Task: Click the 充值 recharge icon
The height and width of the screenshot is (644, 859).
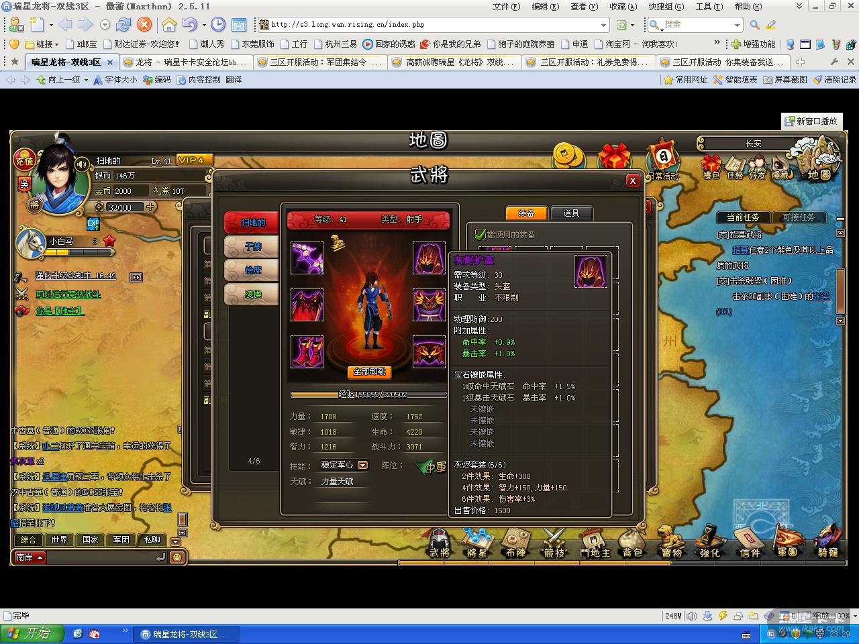Action: click(24, 160)
